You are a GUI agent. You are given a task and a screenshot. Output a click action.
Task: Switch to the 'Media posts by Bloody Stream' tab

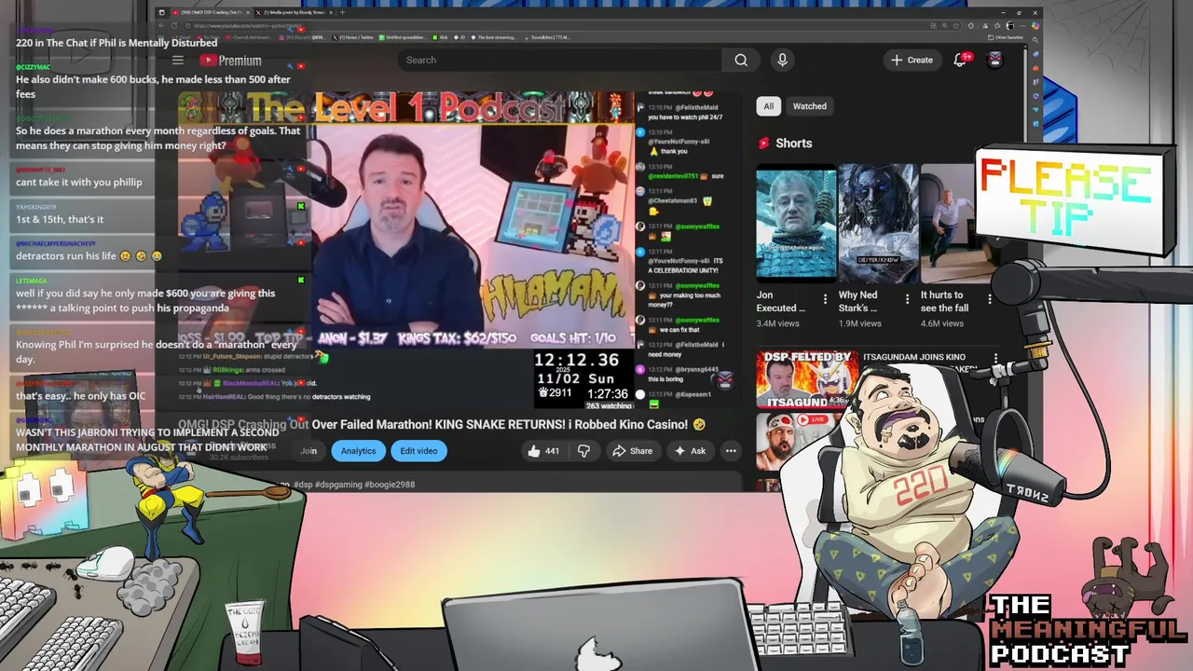point(293,12)
